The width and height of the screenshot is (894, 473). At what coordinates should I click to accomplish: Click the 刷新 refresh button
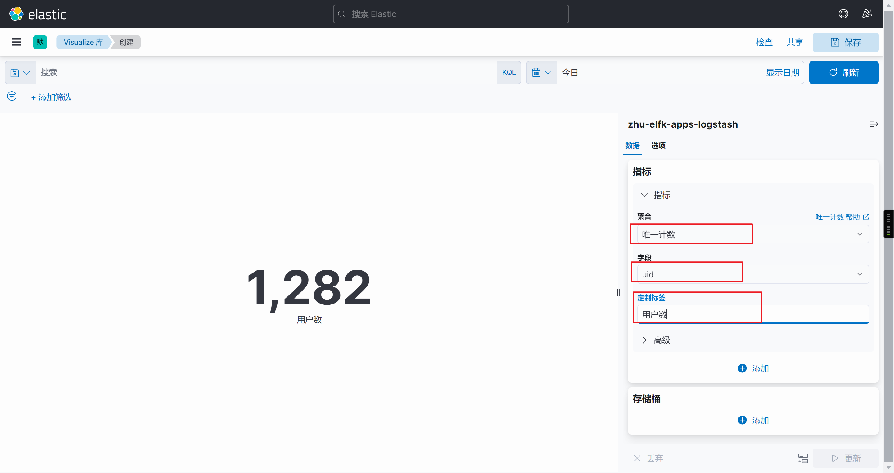pos(844,73)
